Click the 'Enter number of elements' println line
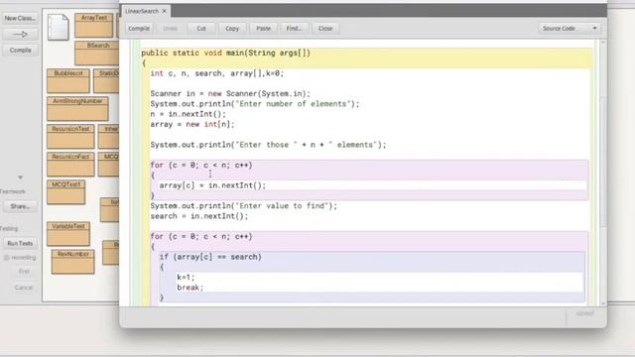This screenshot has height=357, width=635. [255, 104]
